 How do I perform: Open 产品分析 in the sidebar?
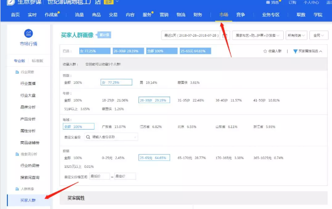pos(28,119)
